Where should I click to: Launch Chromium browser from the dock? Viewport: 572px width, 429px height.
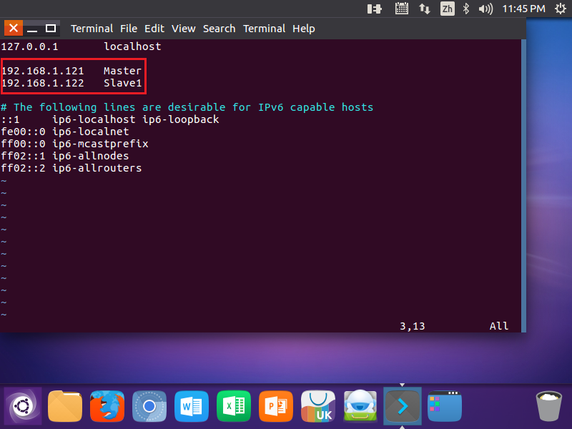point(149,406)
